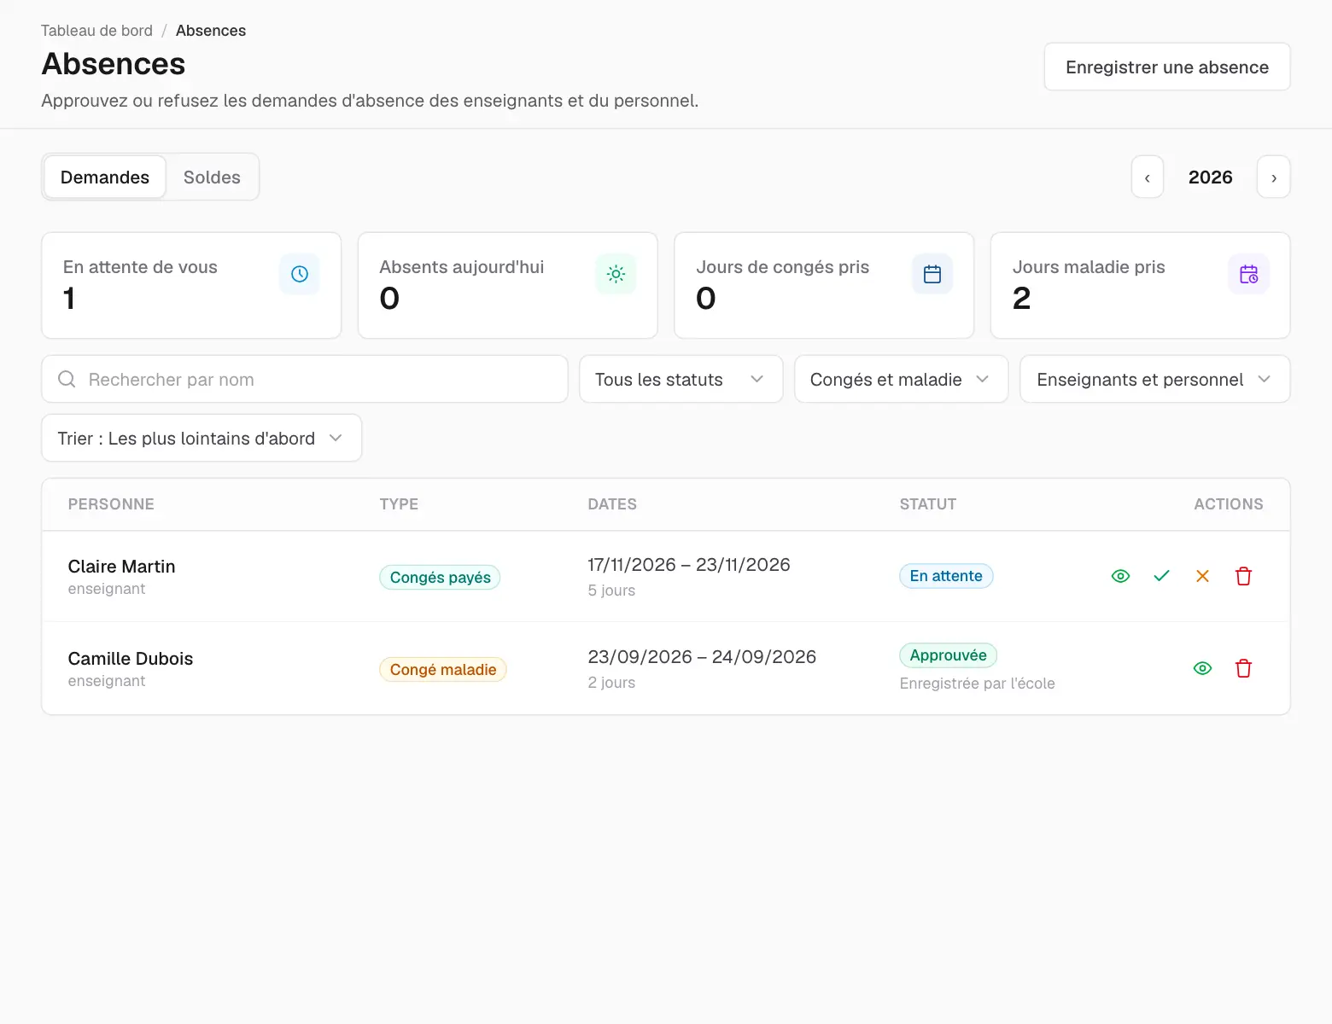The image size is (1332, 1024).
Task: Open the Congés et maladie type filter
Action: click(902, 379)
